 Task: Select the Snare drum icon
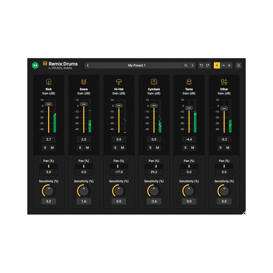pos(84,82)
